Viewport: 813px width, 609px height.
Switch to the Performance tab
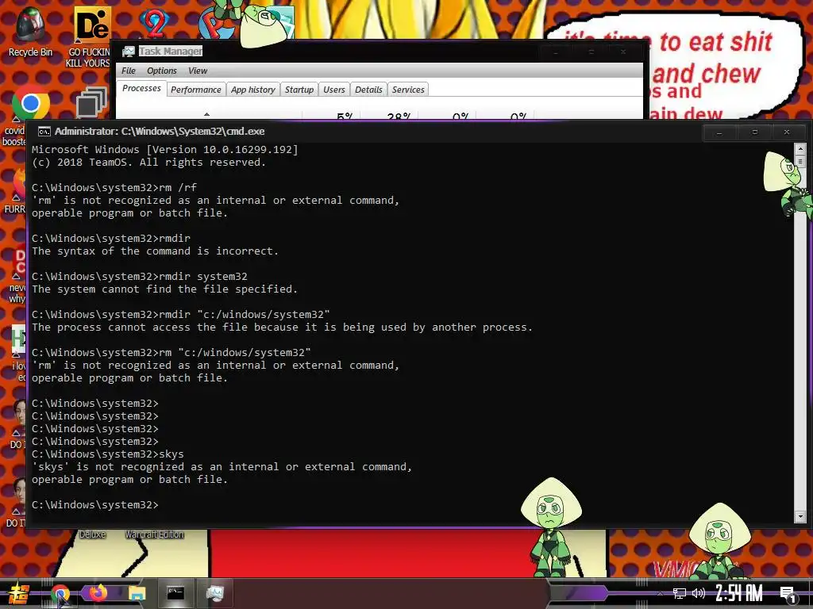pos(196,90)
